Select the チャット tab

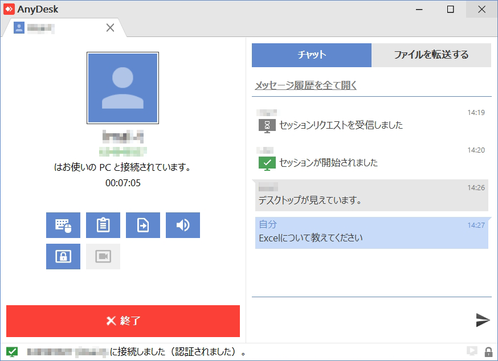tap(312, 55)
